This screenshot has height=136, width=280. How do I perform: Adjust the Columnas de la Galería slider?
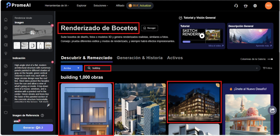[270, 59]
